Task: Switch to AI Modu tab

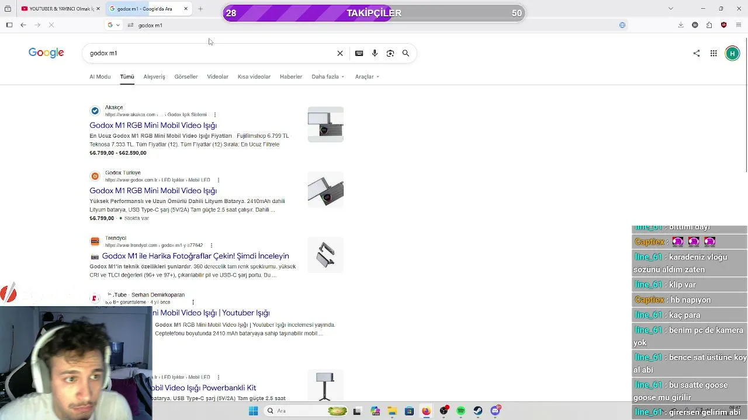Action: pos(100,76)
